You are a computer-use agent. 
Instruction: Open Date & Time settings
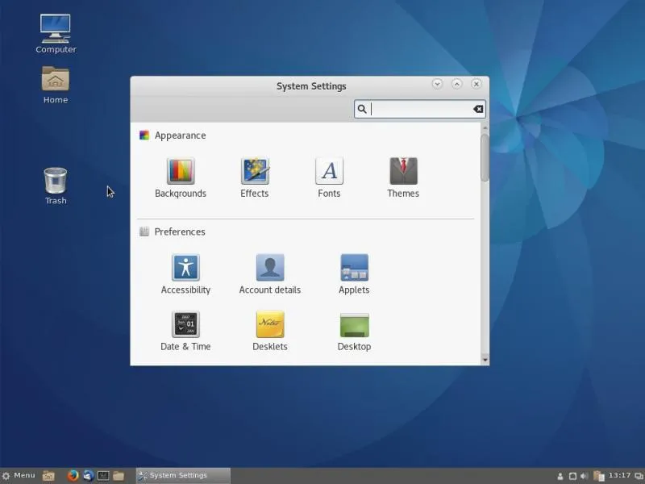tap(185, 327)
